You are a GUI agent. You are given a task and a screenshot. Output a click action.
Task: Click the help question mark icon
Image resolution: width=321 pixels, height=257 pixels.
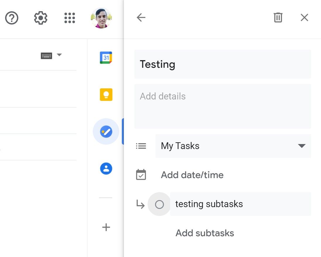(11, 18)
